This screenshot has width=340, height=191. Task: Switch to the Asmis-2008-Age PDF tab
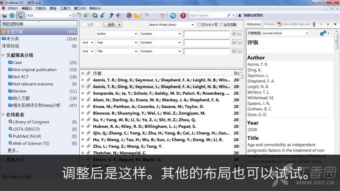[x=294, y=24]
